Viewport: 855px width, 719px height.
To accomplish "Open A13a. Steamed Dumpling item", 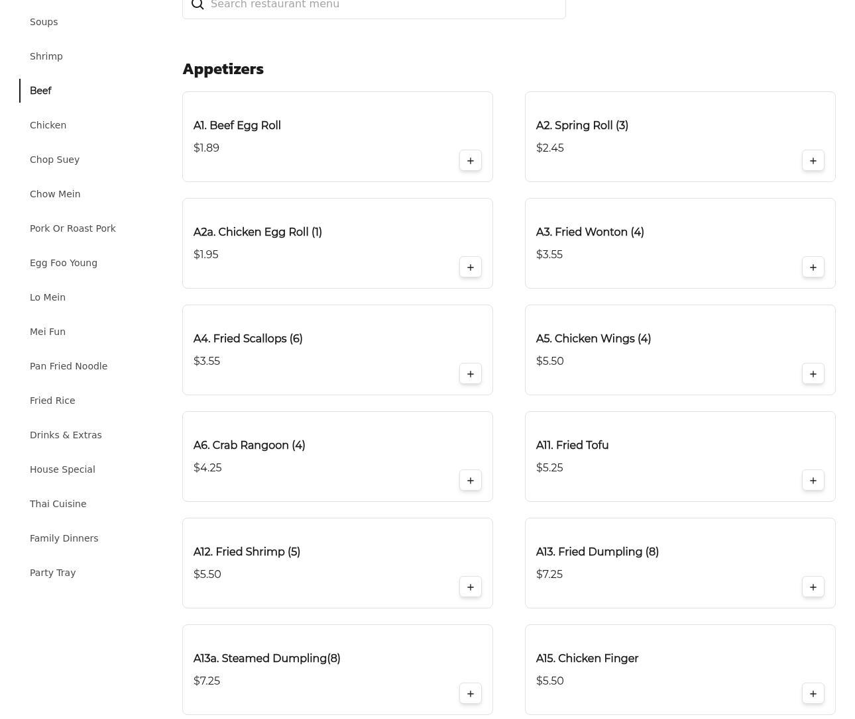I will point(266,659).
